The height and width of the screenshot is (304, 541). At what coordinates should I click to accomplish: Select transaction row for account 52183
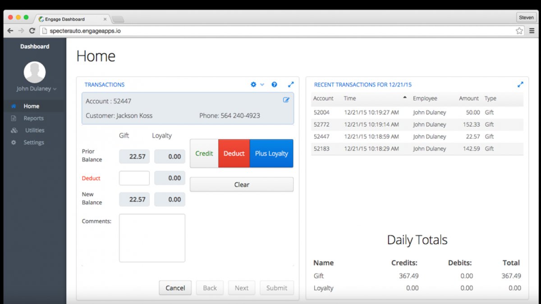coord(417,149)
